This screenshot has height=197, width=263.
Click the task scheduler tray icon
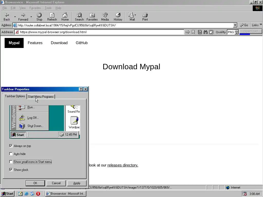245,194
